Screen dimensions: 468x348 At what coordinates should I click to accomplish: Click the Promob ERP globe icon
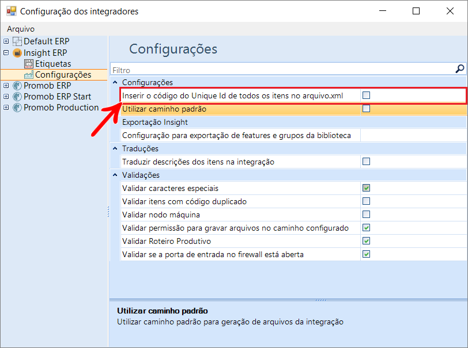click(x=17, y=86)
